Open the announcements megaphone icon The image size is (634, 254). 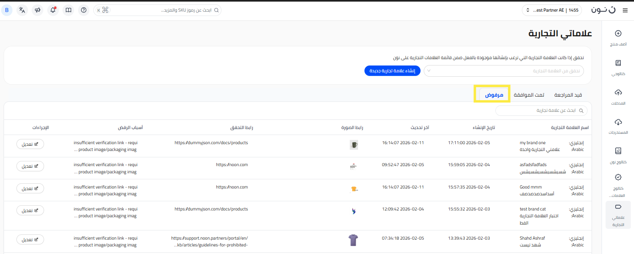click(x=38, y=10)
